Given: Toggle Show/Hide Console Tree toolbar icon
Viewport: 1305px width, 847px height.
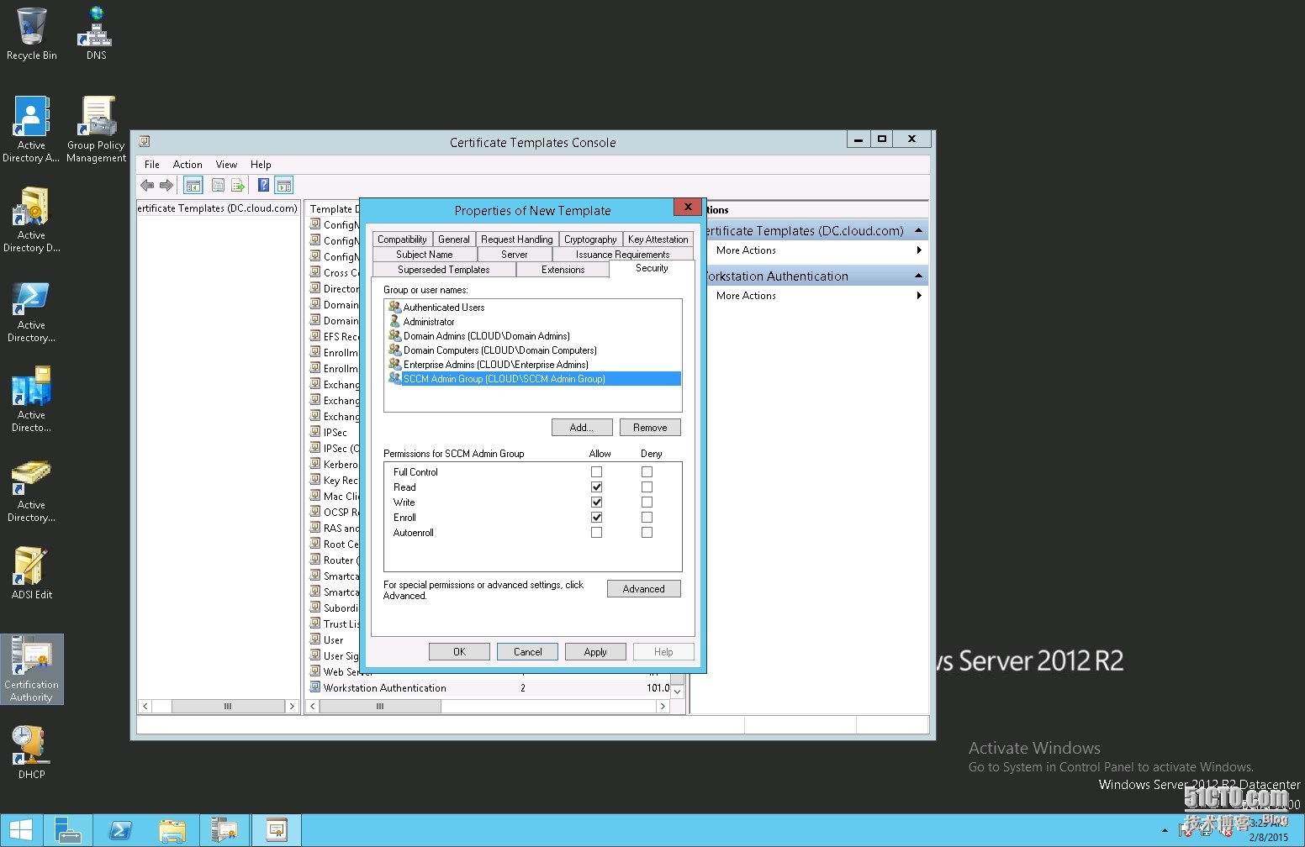Looking at the screenshot, I should (193, 186).
